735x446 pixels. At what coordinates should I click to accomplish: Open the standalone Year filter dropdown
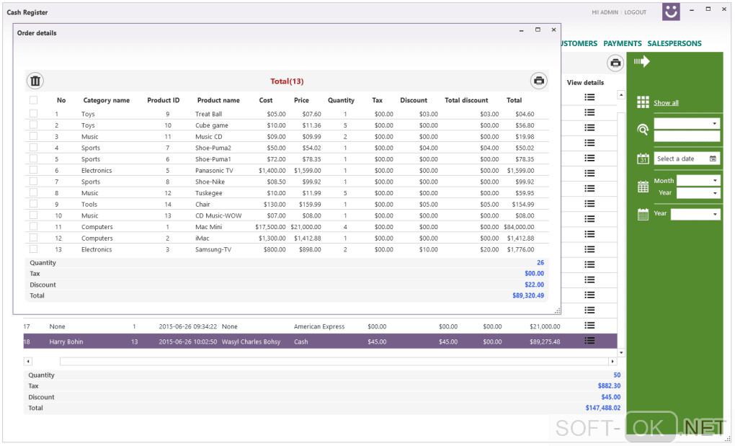(x=695, y=214)
